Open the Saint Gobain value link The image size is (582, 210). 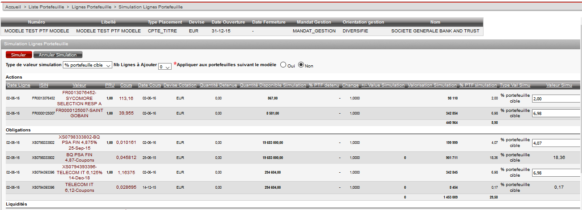[x=79, y=113]
